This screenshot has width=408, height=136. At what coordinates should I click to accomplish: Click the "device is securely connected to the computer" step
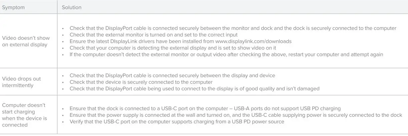click(141, 82)
